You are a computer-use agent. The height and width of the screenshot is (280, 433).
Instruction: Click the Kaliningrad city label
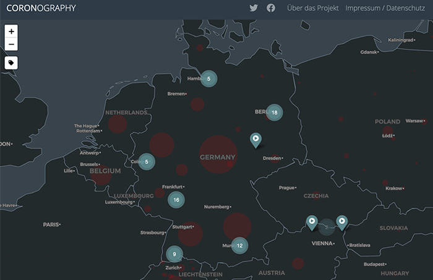click(401, 40)
